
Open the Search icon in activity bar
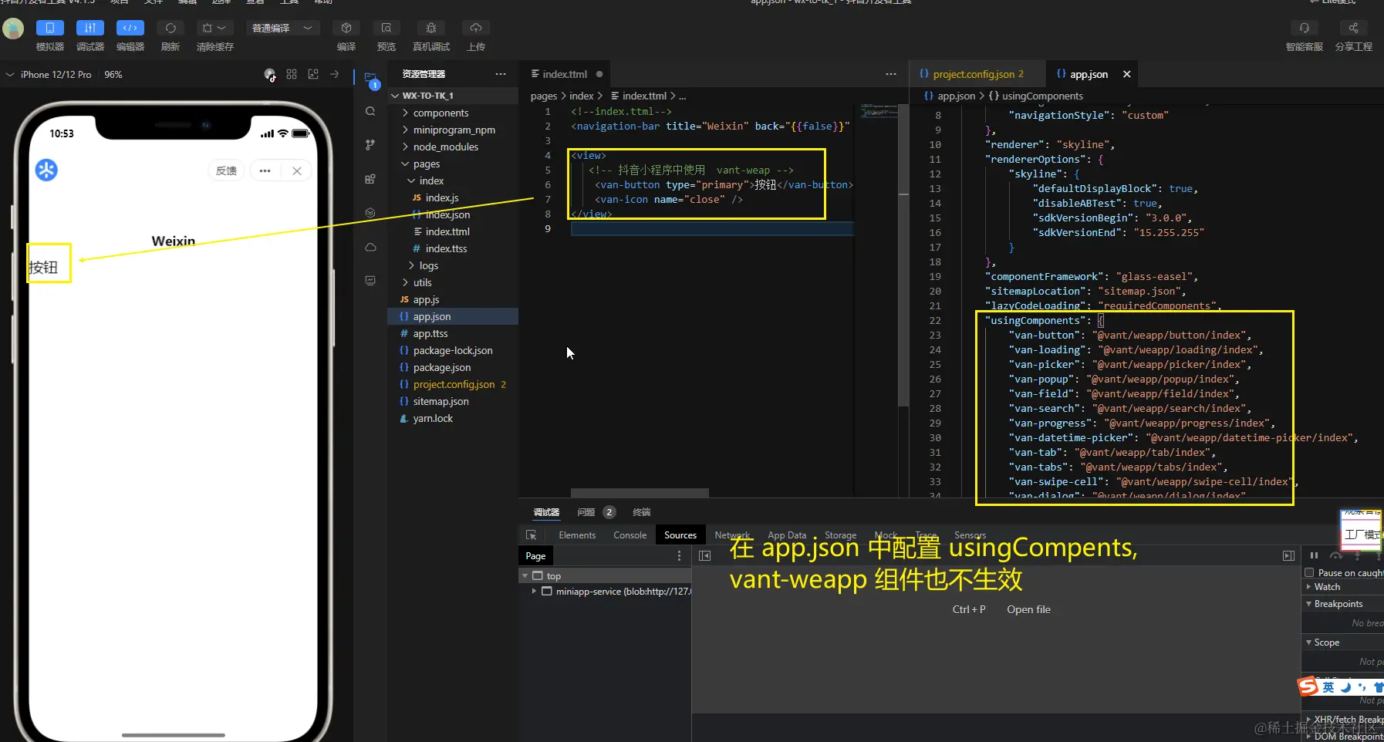point(371,112)
